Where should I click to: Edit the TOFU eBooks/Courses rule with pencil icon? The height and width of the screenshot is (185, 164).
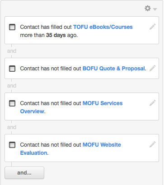tap(153, 27)
